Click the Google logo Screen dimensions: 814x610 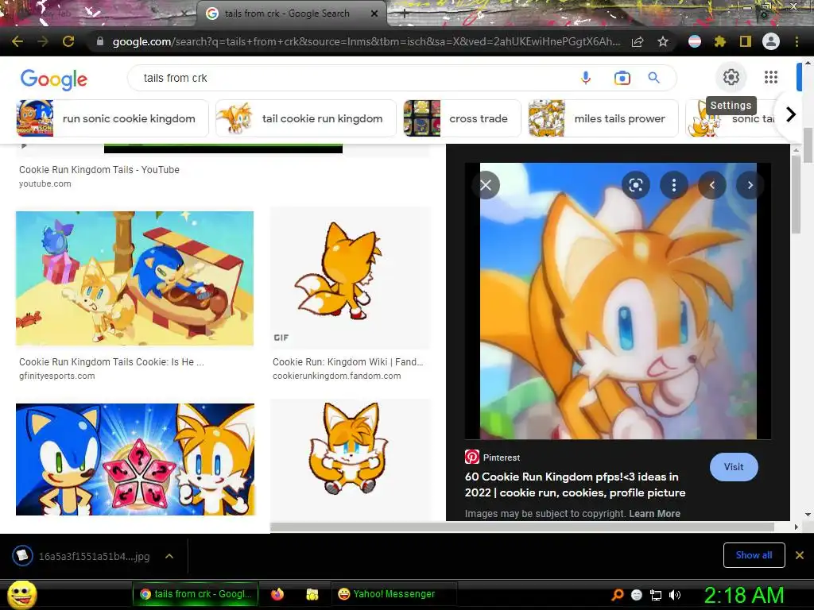click(x=54, y=79)
